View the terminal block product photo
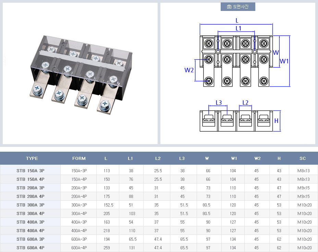The image size is (318, 252). coord(81,75)
